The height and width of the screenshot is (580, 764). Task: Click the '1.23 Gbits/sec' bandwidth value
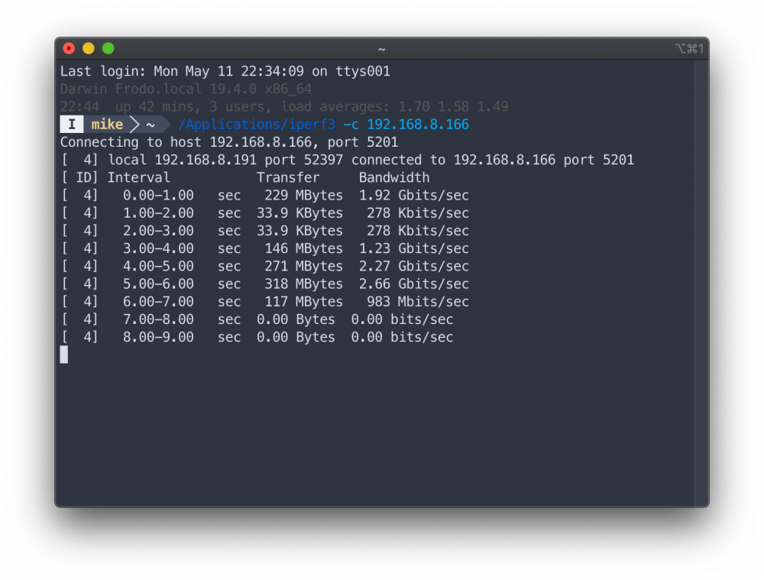tap(414, 248)
